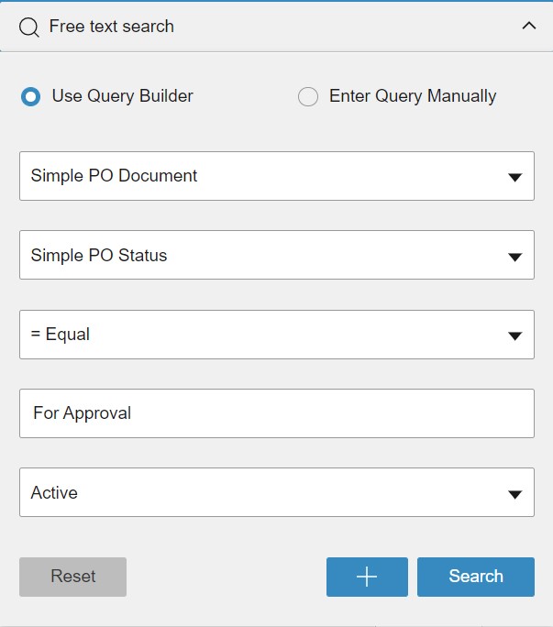Click the arrow icon in Simple PO Status box
Screen dimensions: 553x627
515,257
